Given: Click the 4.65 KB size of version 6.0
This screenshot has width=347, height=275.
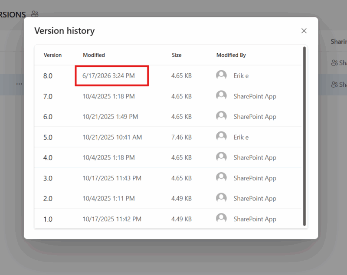Looking at the screenshot, I should [x=181, y=117].
